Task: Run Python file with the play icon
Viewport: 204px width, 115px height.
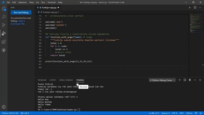Action: 190,8
